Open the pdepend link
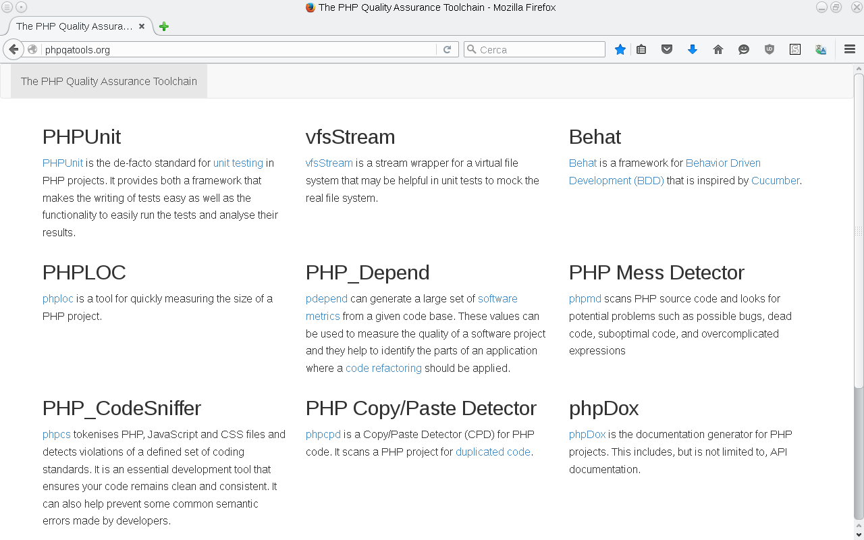The width and height of the screenshot is (864, 540). [x=327, y=298]
